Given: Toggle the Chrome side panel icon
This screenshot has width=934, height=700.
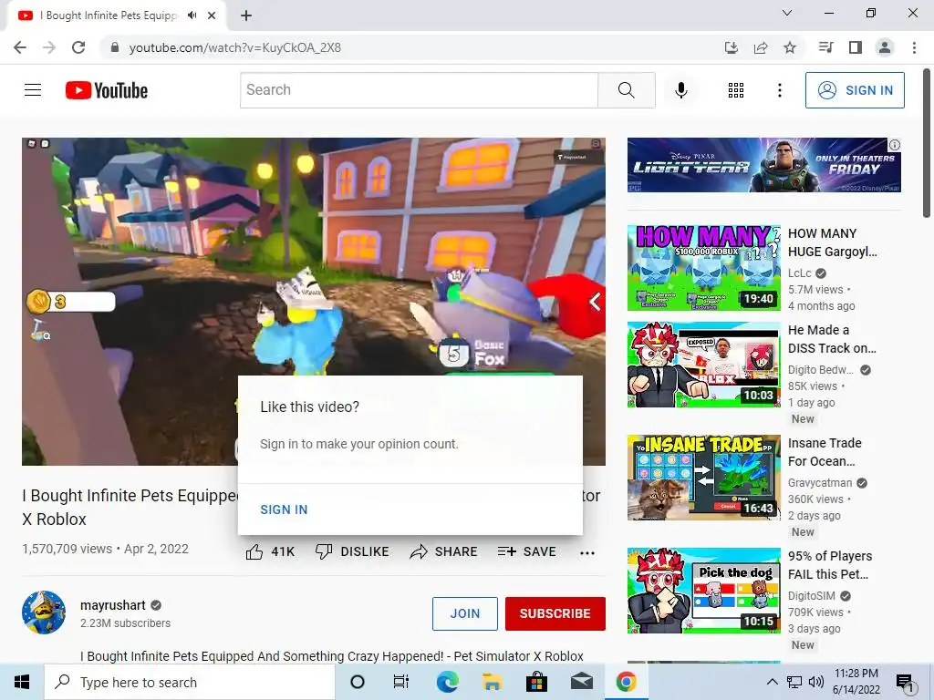Looking at the screenshot, I should (x=856, y=47).
